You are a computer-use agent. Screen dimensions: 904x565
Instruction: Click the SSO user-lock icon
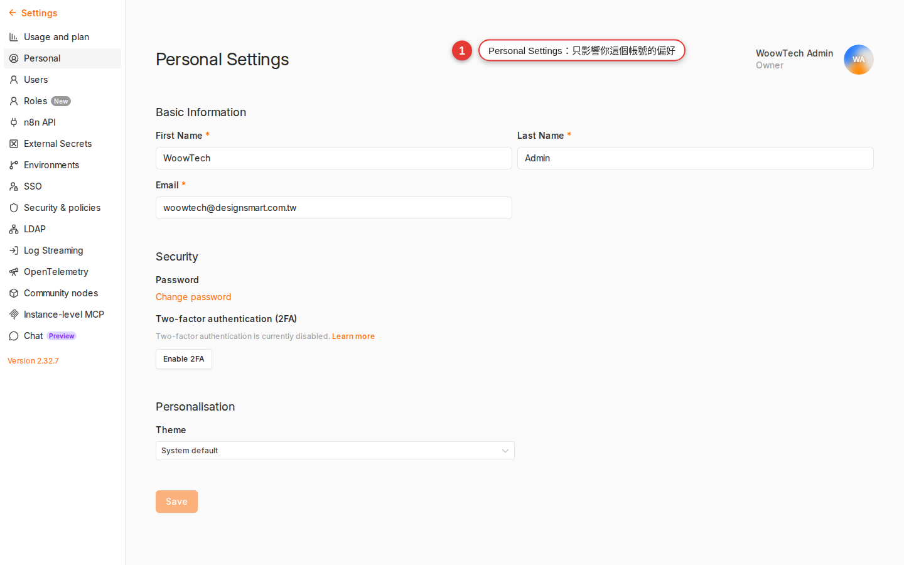coord(14,186)
